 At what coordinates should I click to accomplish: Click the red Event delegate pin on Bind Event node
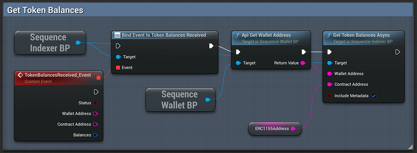(118, 68)
